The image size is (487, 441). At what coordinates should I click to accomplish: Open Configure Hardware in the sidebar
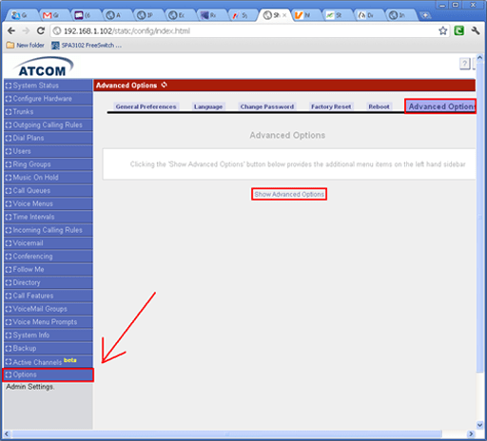point(49,99)
